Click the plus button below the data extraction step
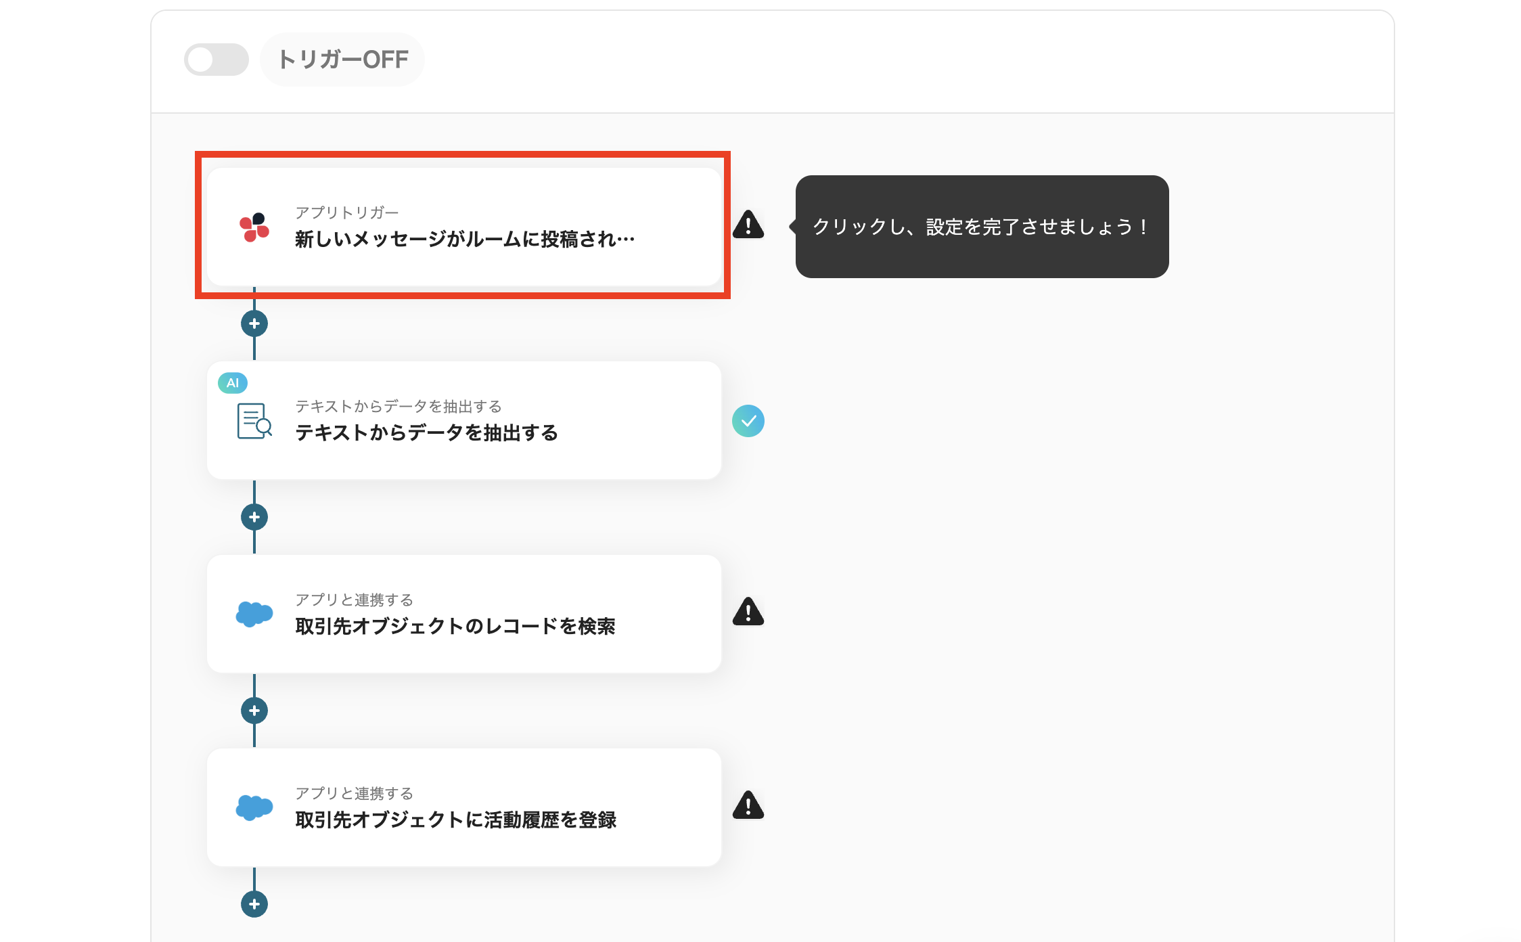 coord(254,516)
